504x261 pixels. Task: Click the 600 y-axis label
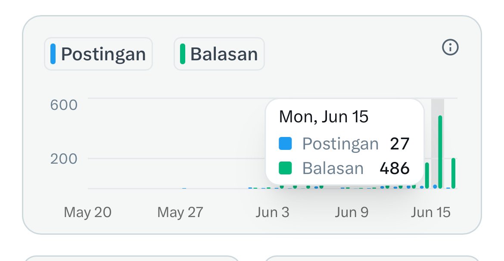64,105
